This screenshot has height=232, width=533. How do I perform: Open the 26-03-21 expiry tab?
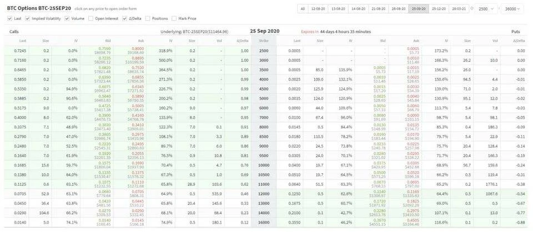(x=458, y=9)
